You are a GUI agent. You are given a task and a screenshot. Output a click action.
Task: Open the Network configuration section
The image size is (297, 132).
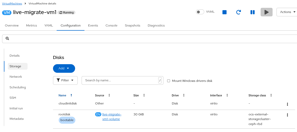(x=16, y=77)
